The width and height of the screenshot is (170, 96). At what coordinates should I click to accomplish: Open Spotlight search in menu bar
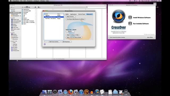point(159,1)
